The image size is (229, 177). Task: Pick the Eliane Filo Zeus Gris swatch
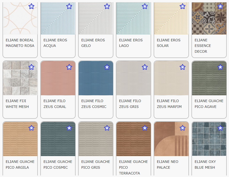point(133,79)
